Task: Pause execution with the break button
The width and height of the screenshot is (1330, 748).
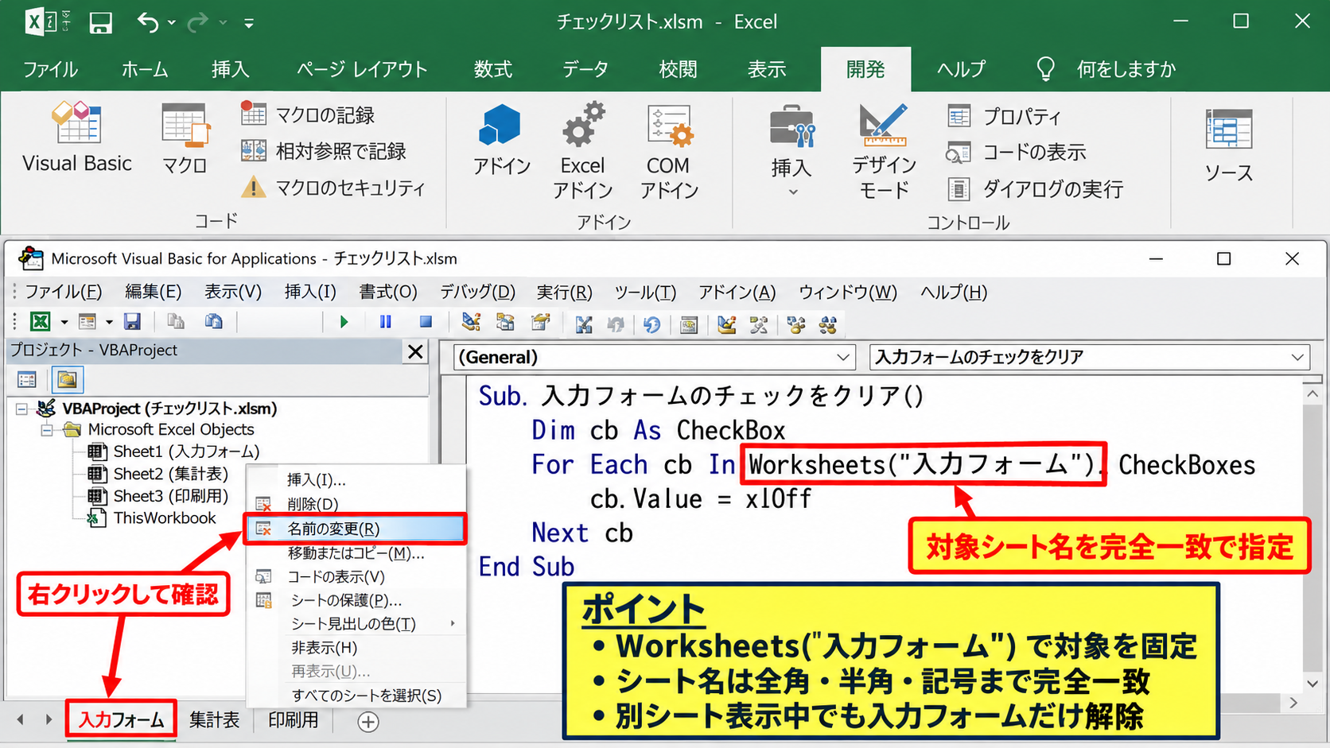Action: pyautogui.click(x=385, y=322)
